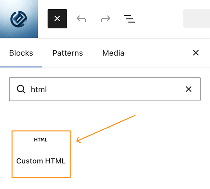This screenshot has width=210, height=189.
Task: Clear the html search query
Action: point(189,89)
